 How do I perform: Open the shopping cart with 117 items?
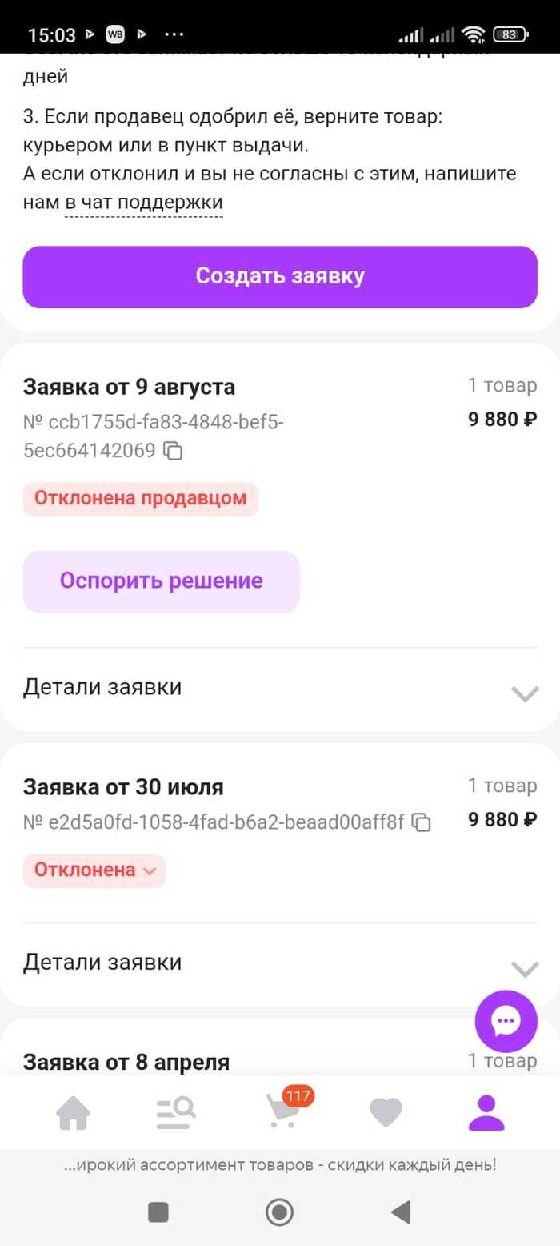(x=282, y=1112)
